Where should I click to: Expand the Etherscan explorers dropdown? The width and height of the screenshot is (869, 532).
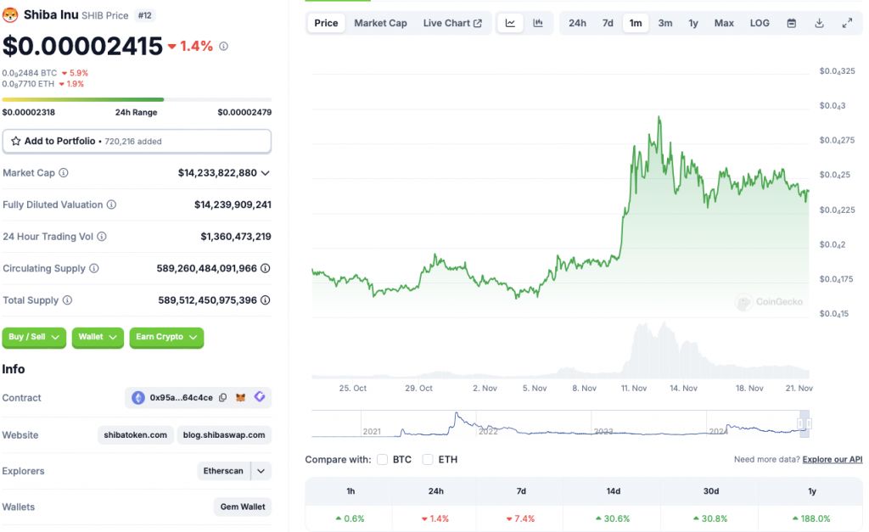coord(261,471)
